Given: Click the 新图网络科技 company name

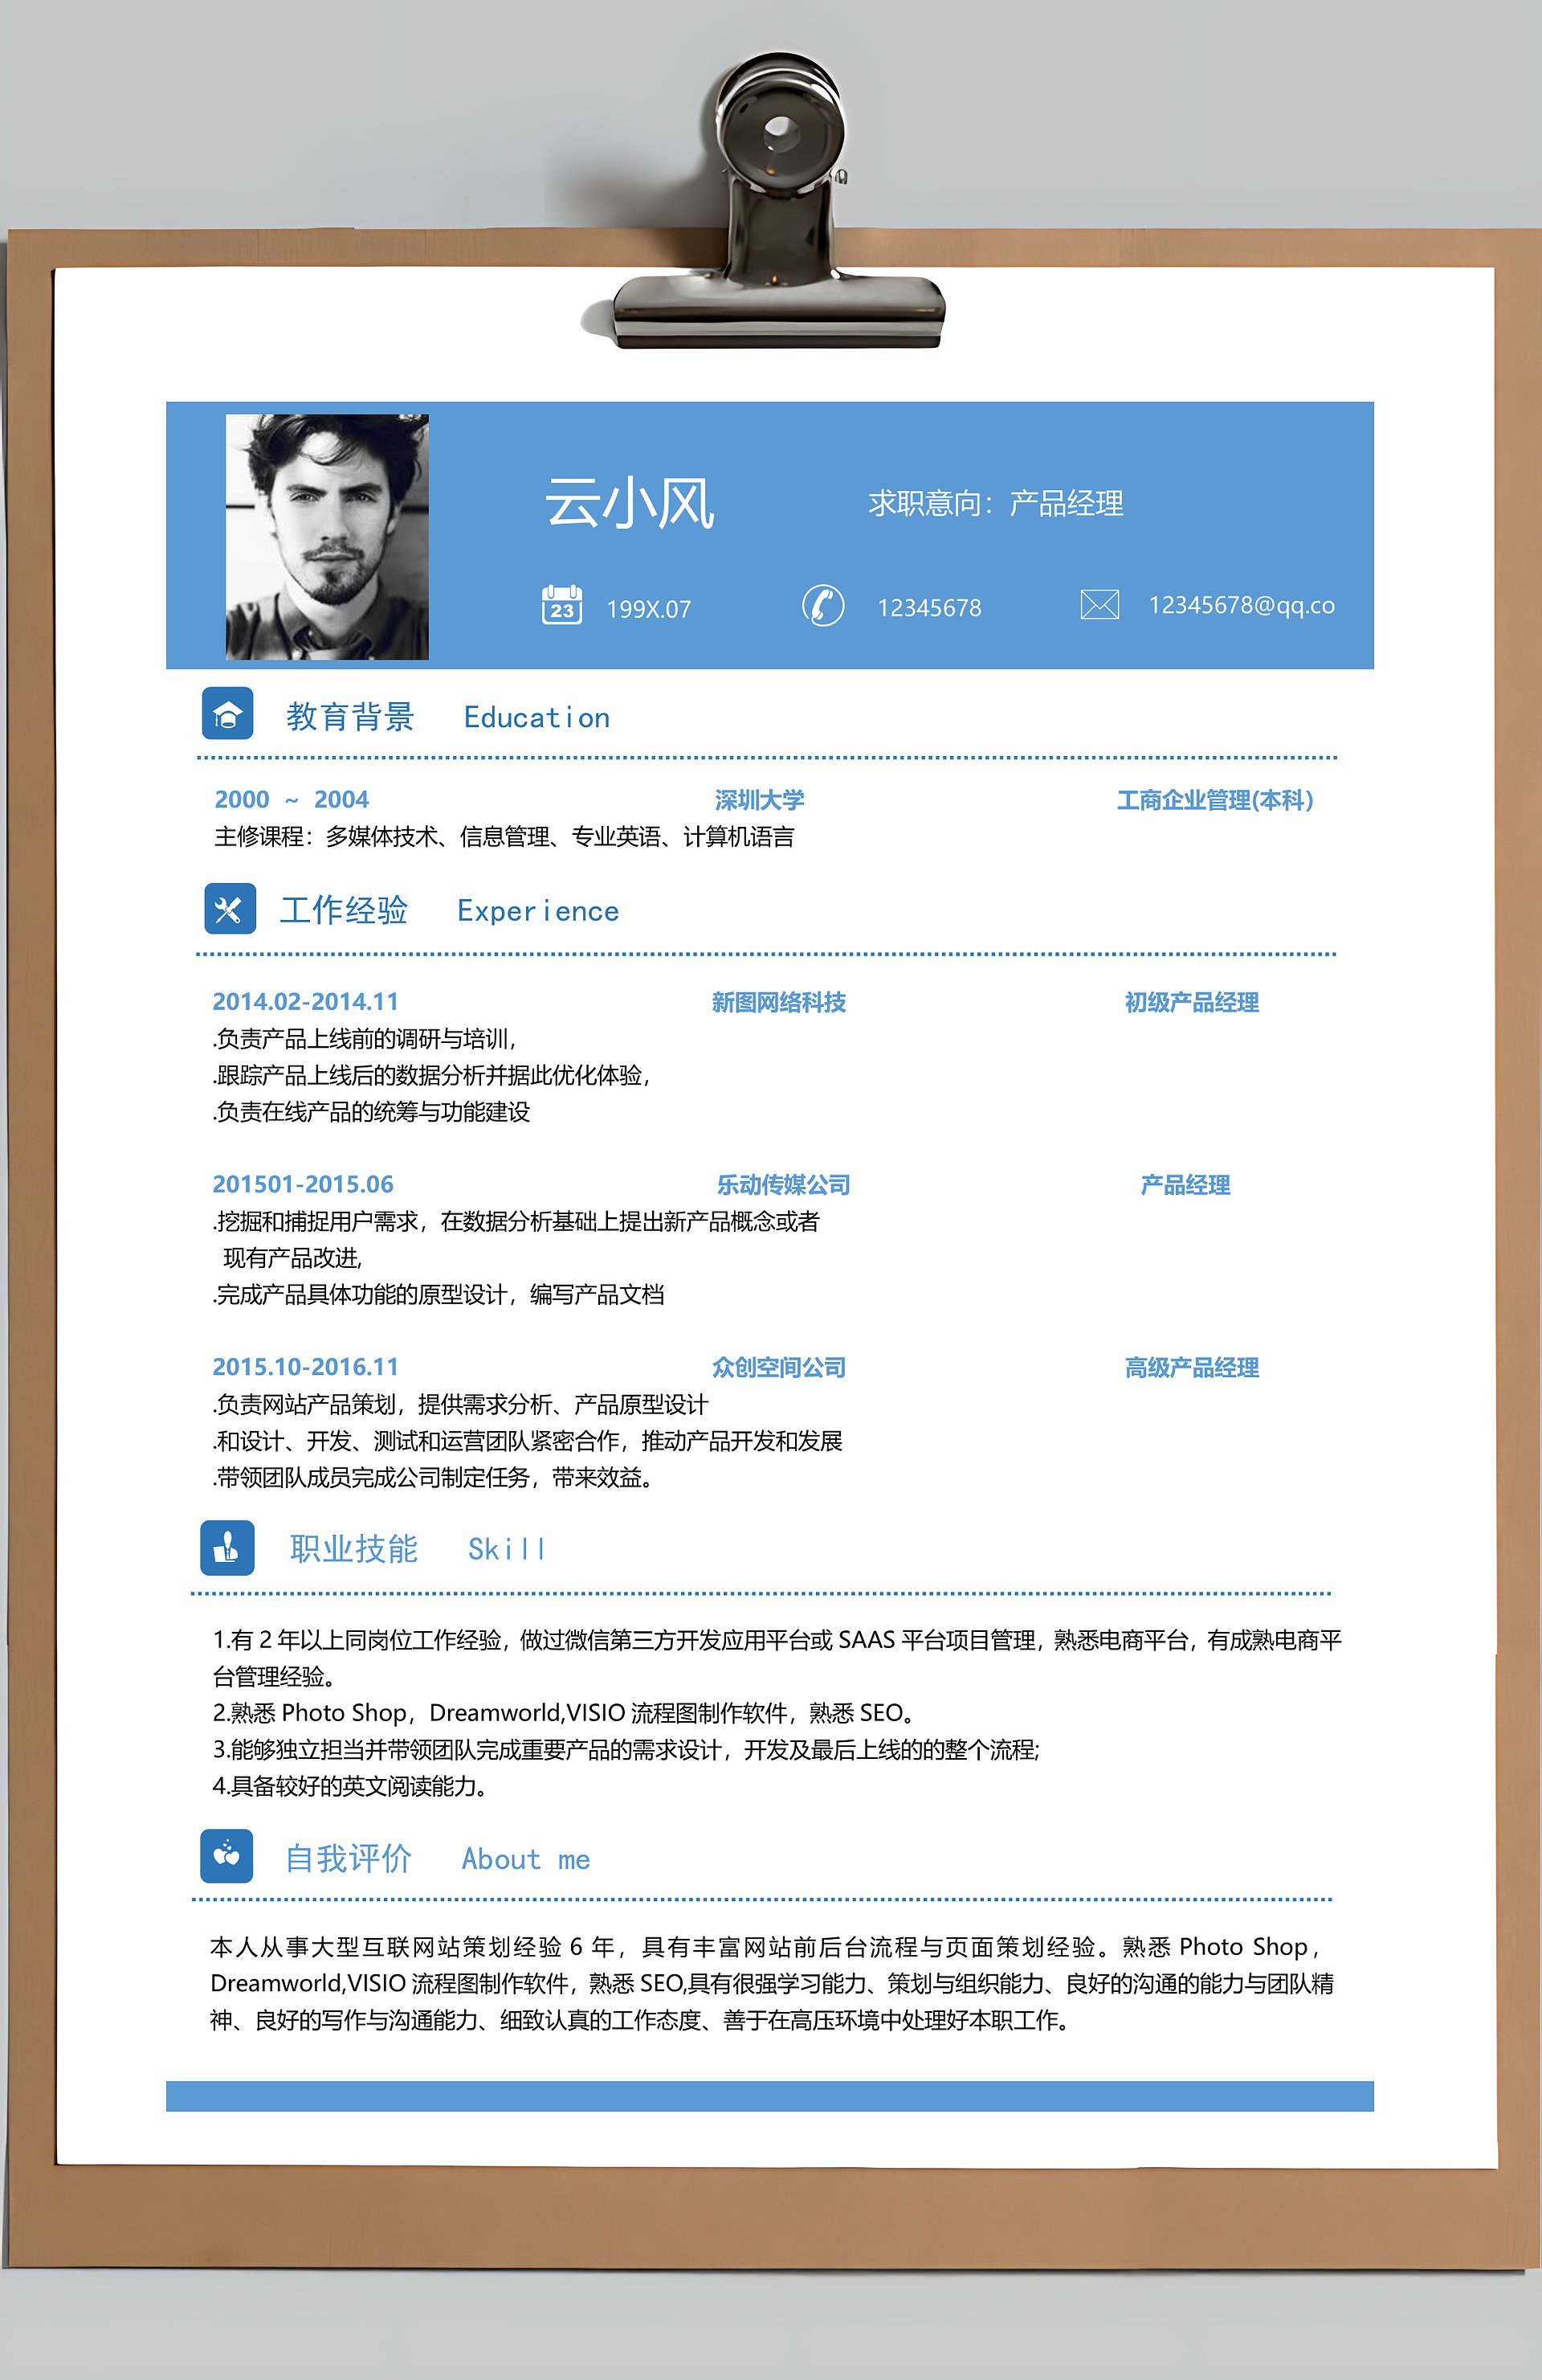Looking at the screenshot, I should click(778, 1002).
